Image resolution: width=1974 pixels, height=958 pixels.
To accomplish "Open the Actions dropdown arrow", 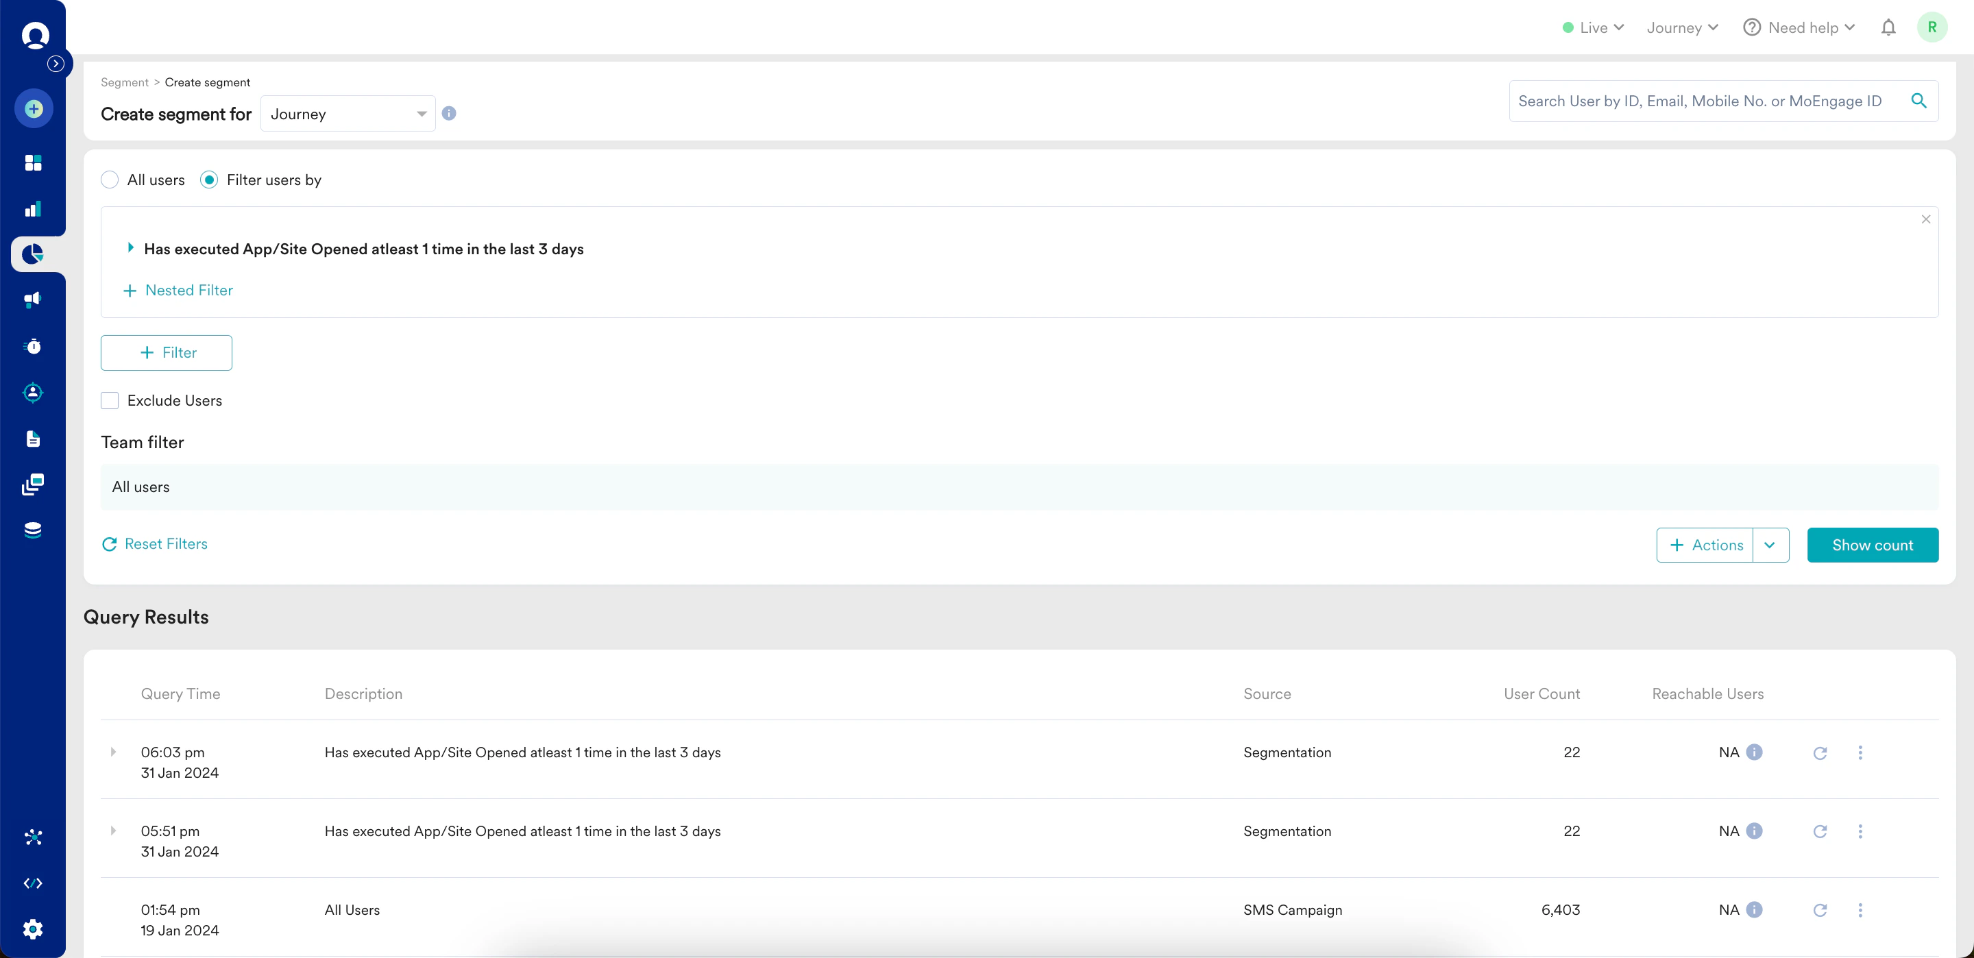I will [1771, 545].
